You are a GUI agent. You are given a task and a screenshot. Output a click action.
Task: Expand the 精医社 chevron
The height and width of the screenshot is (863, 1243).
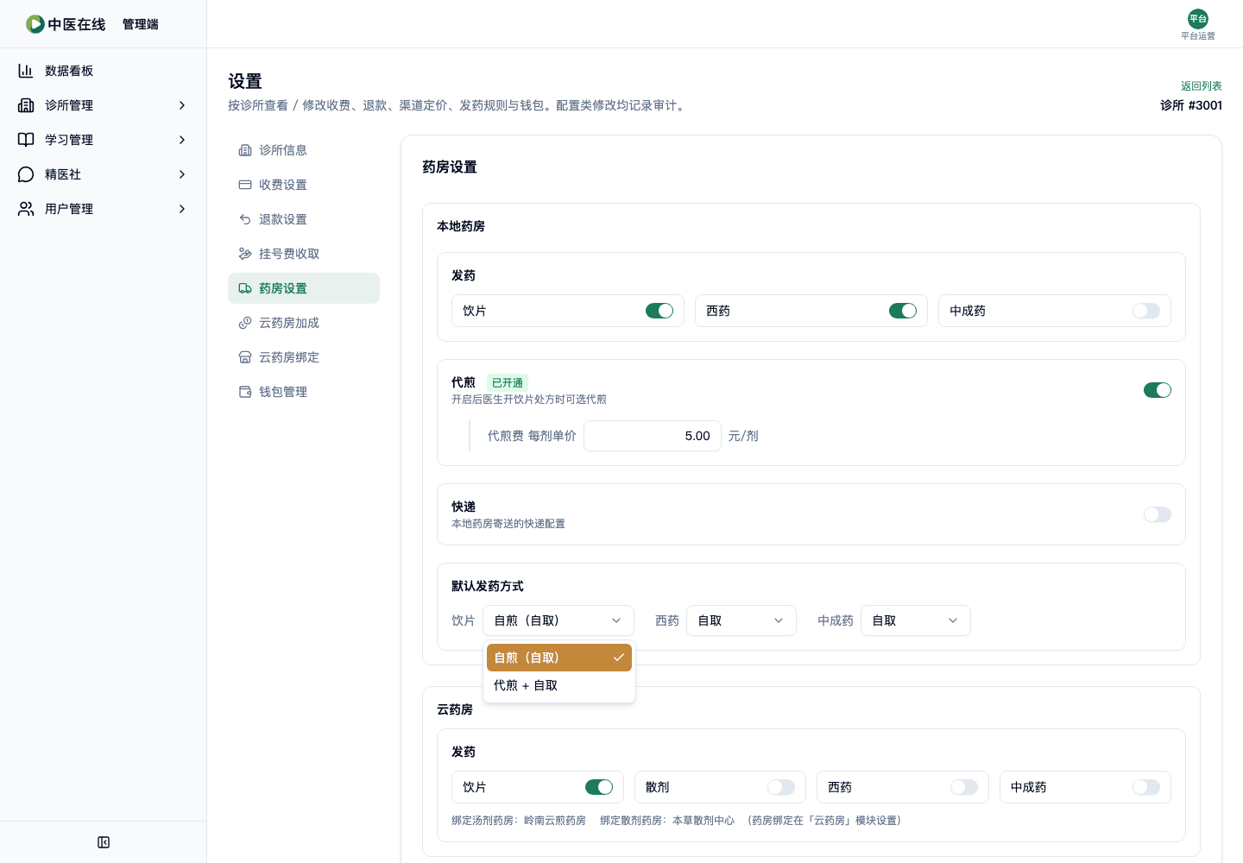(182, 174)
